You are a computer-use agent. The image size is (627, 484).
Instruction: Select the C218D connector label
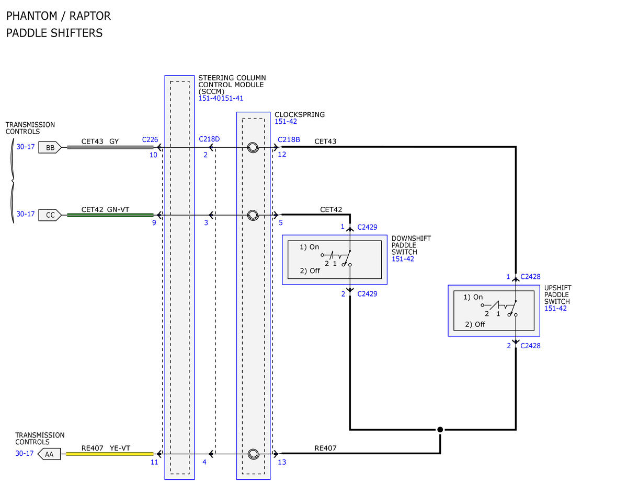(x=209, y=139)
